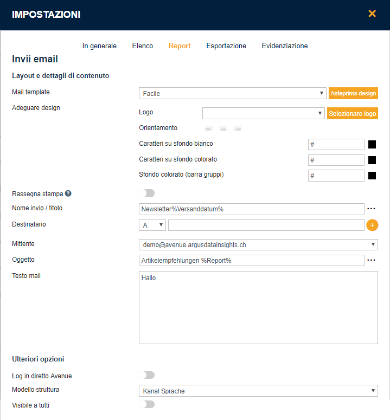Open the Logo selection dropdown
The height and width of the screenshot is (420, 390).
coord(264,113)
